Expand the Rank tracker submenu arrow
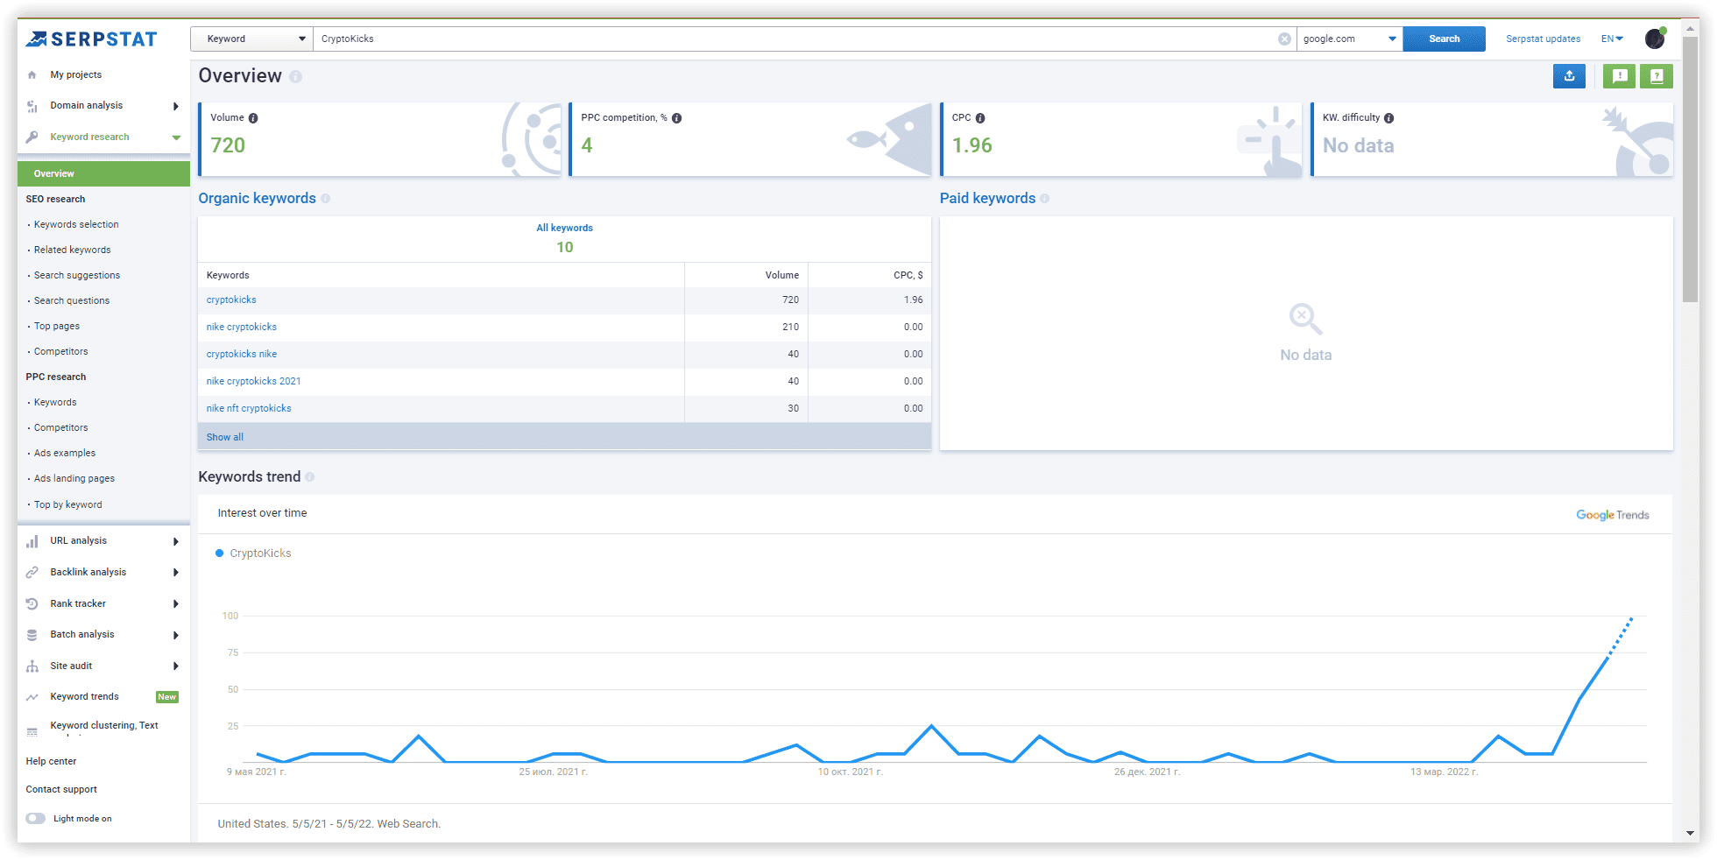Image resolution: width=1717 pixels, height=860 pixels. coord(176,604)
